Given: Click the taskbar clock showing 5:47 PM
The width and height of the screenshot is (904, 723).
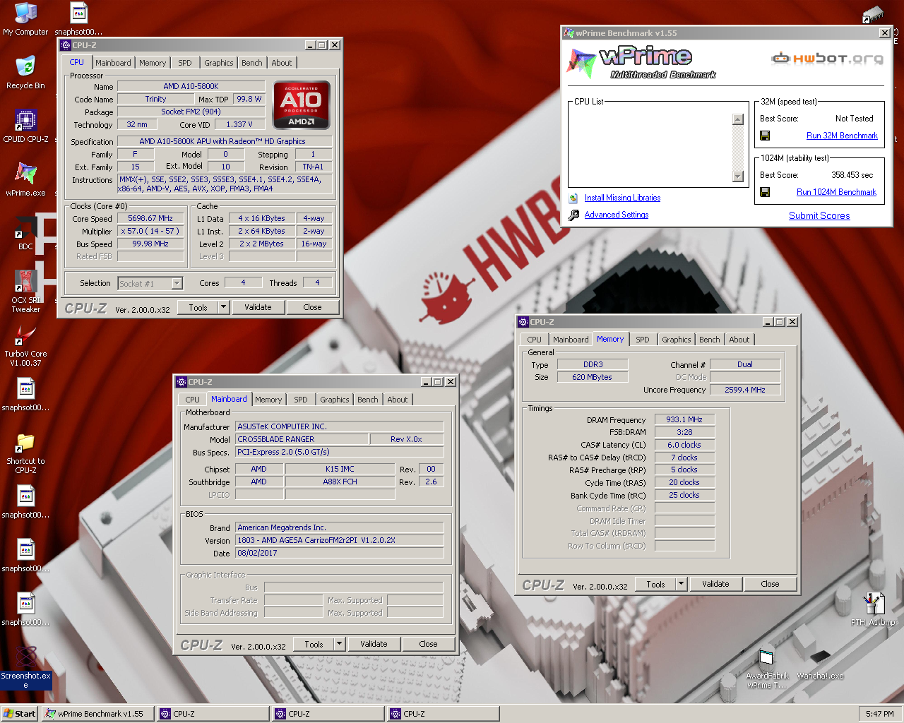Looking at the screenshot, I should (879, 714).
